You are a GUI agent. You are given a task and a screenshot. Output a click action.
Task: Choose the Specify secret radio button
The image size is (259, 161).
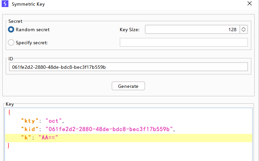11,43
